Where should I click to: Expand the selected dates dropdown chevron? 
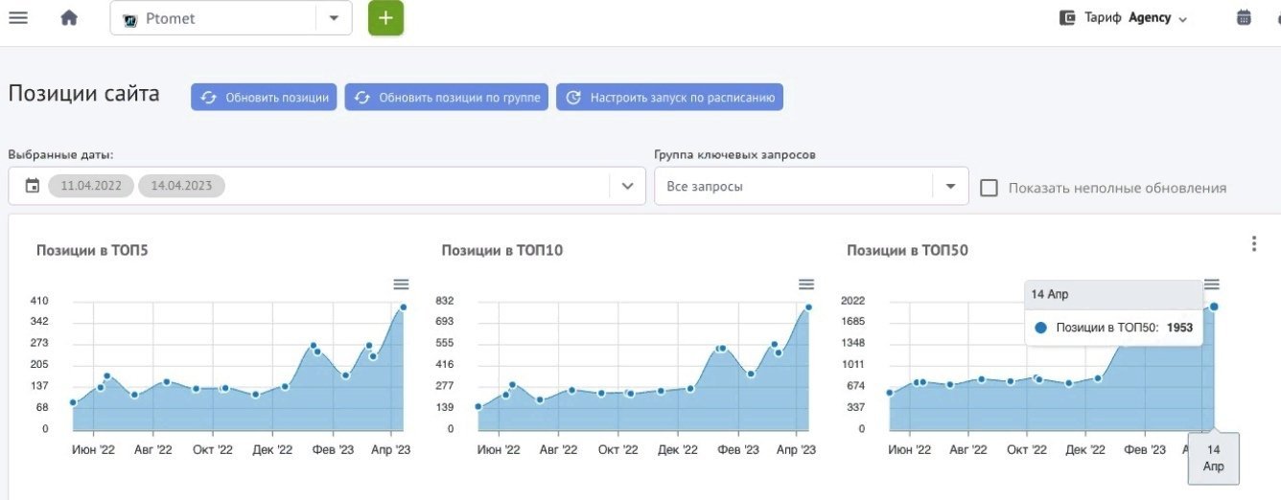(627, 186)
